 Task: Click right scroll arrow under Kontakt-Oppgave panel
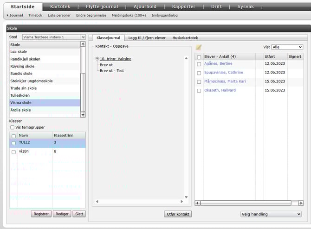tap(182, 202)
